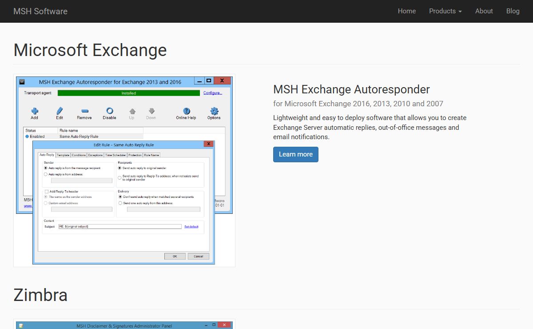Screen dimensions: 533x329
Task: Open the MSH Disclaimer & Signatures panel thumbnail
Action: (124, 324)
